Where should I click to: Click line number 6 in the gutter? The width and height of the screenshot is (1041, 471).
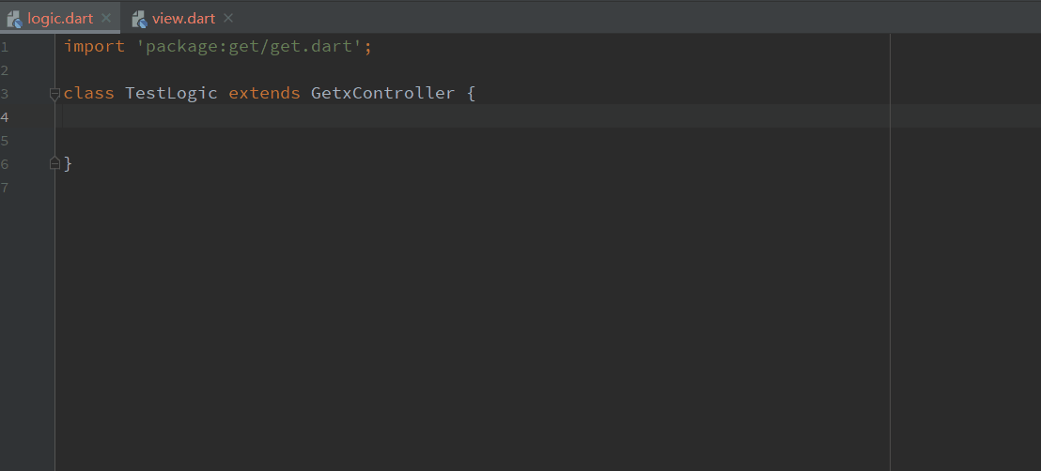click(x=5, y=164)
